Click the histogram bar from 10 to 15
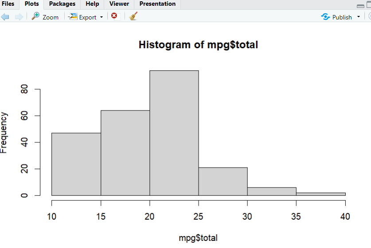371x248 pixels. click(x=76, y=164)
